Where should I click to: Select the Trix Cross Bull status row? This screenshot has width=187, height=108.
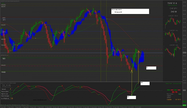point(174,94)
